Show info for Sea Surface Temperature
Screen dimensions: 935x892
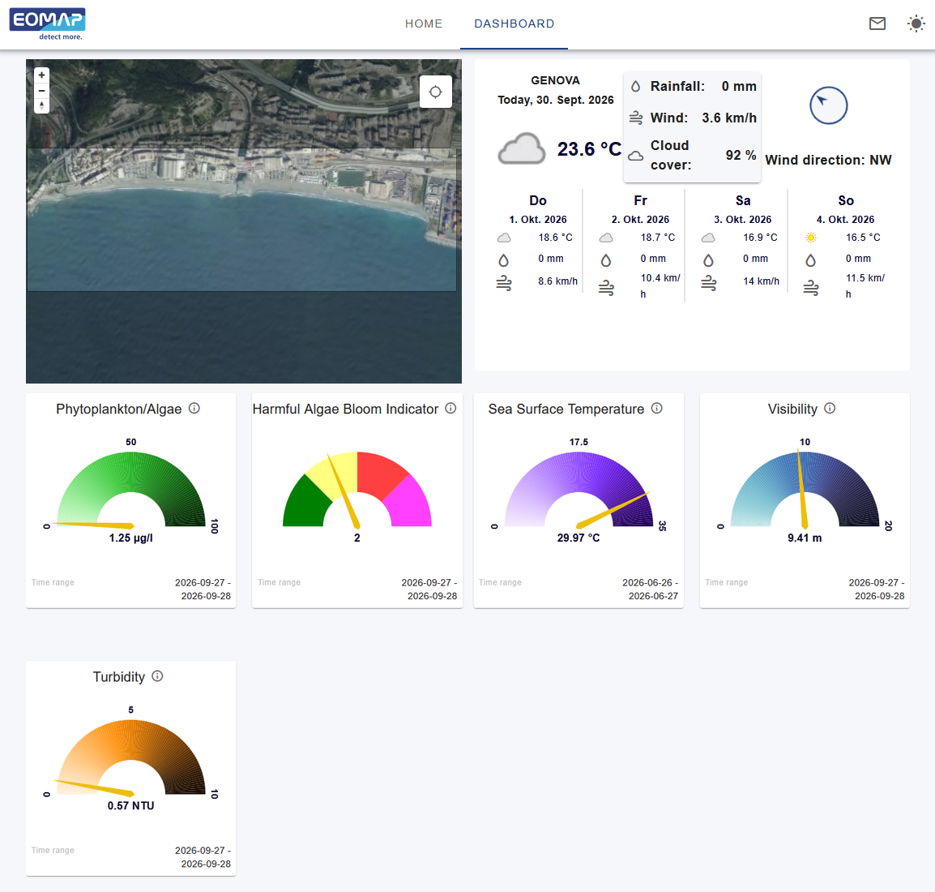(656, 408)
